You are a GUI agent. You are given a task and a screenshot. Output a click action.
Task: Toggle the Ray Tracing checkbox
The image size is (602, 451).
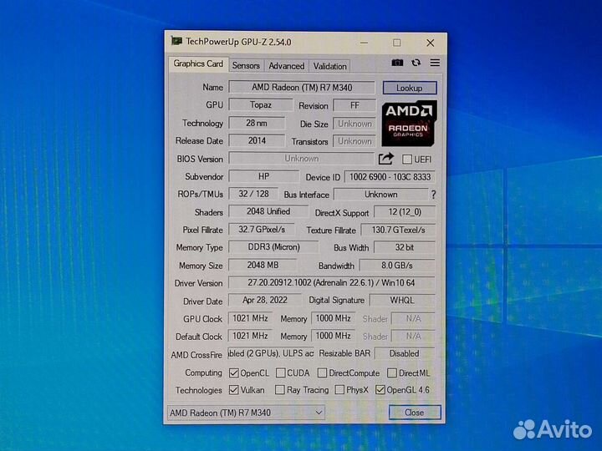(280, 390)
